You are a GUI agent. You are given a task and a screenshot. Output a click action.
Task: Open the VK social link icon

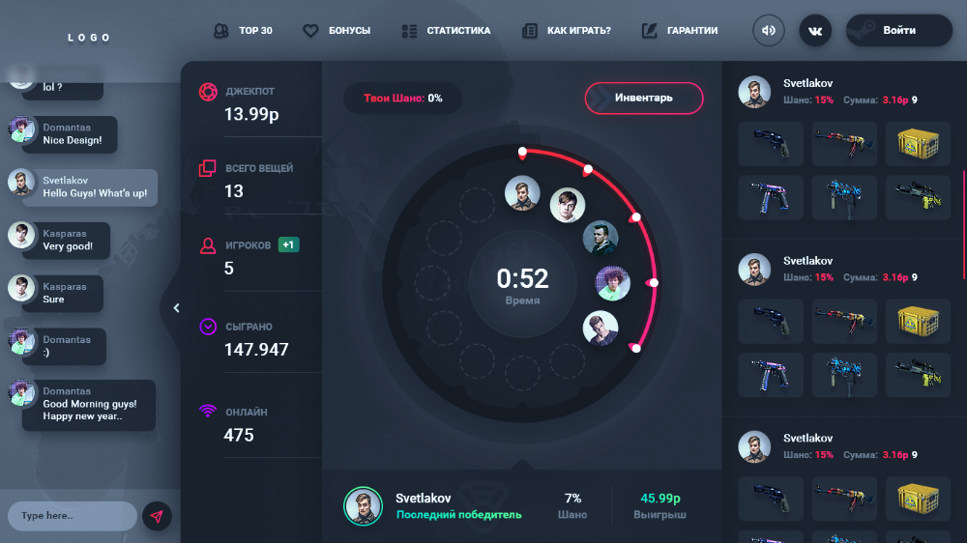(815, 30)
